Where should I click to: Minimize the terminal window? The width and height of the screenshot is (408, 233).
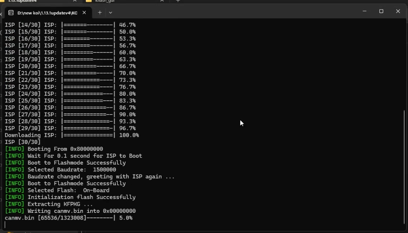coord(364,11)
